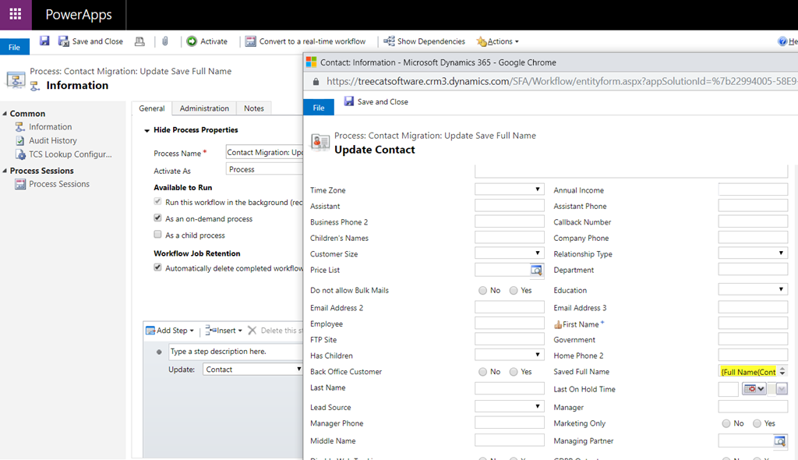This screenshot has height=460, width=798.
Task: Open Process Sessions sidebar link
Action: (x=58, y=184)
